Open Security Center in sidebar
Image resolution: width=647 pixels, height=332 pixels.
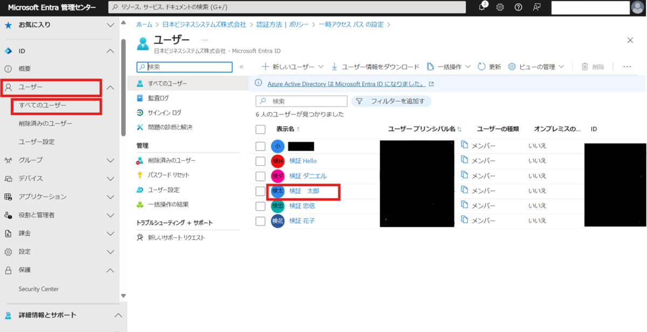39,289
